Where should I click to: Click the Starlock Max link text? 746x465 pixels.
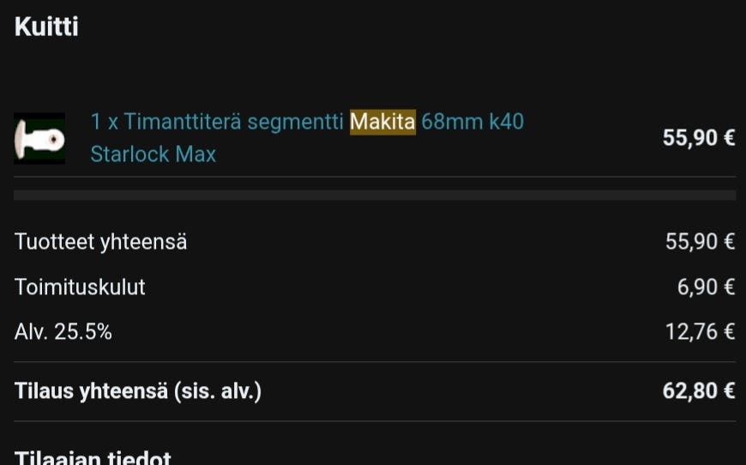(x=153, y=154)
